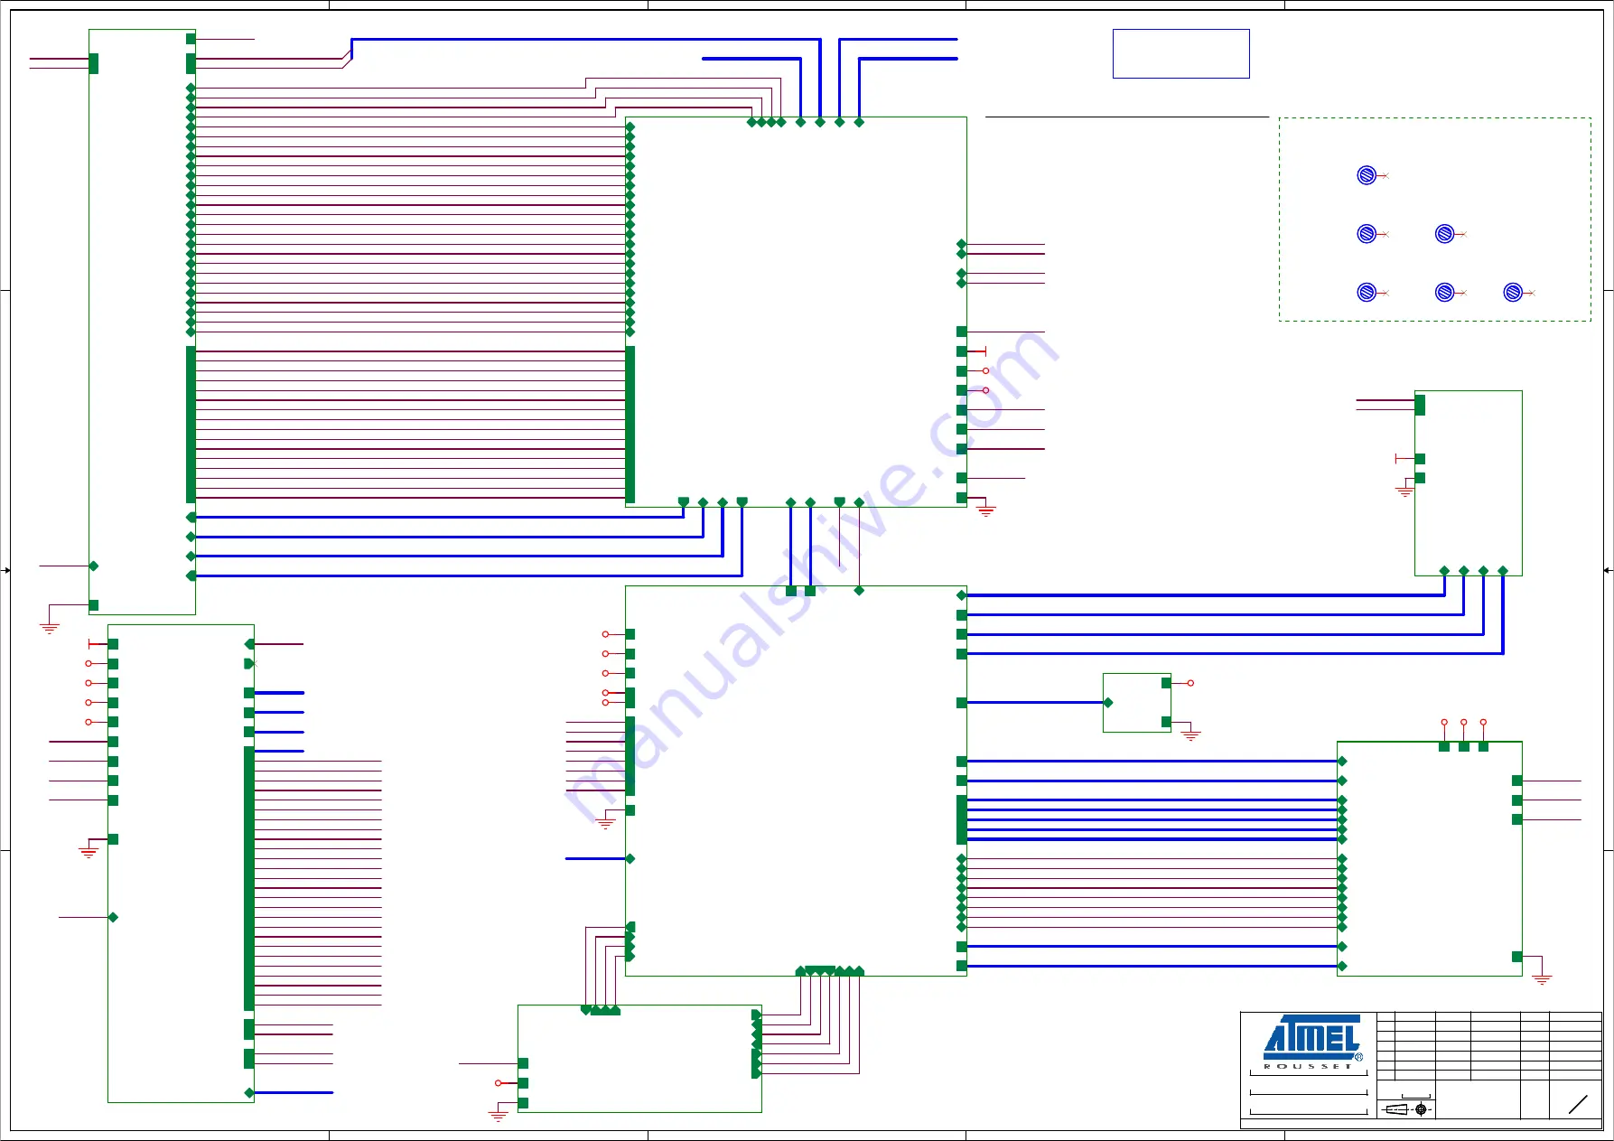
Task: Pick the middle hatched circle in the dashed box's bottom row
Action: 1444,293
